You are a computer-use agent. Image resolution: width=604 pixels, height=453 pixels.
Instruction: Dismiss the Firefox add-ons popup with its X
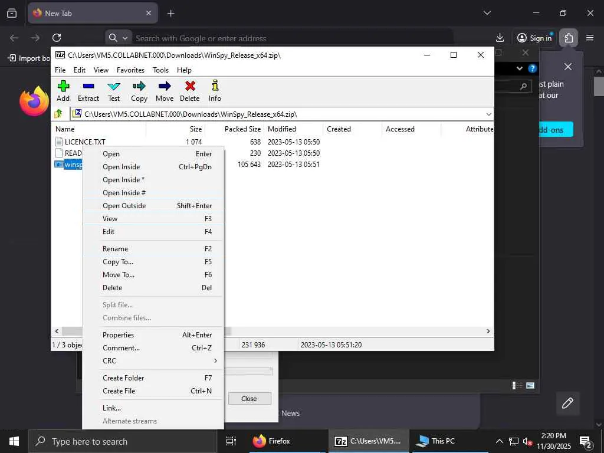[x=568, y=67]
